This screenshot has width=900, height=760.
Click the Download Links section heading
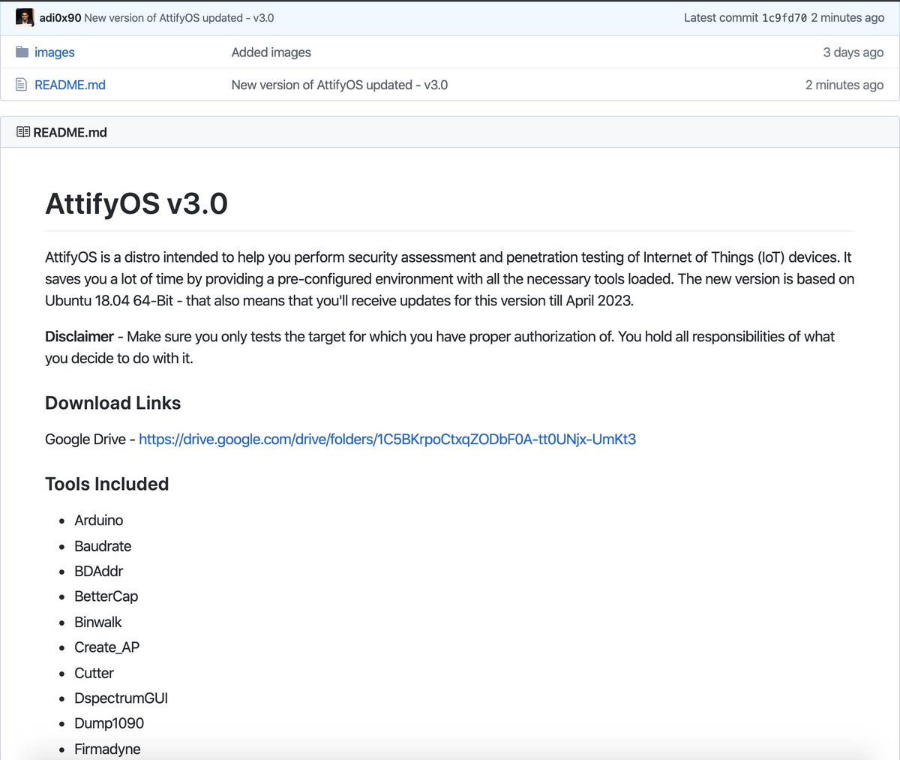point(112,403)
